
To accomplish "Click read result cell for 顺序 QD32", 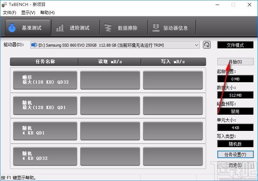I will click(x=110, y=80).
